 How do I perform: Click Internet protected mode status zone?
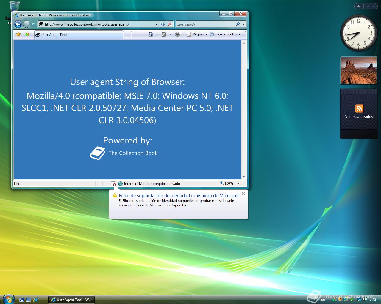(149, 183)
